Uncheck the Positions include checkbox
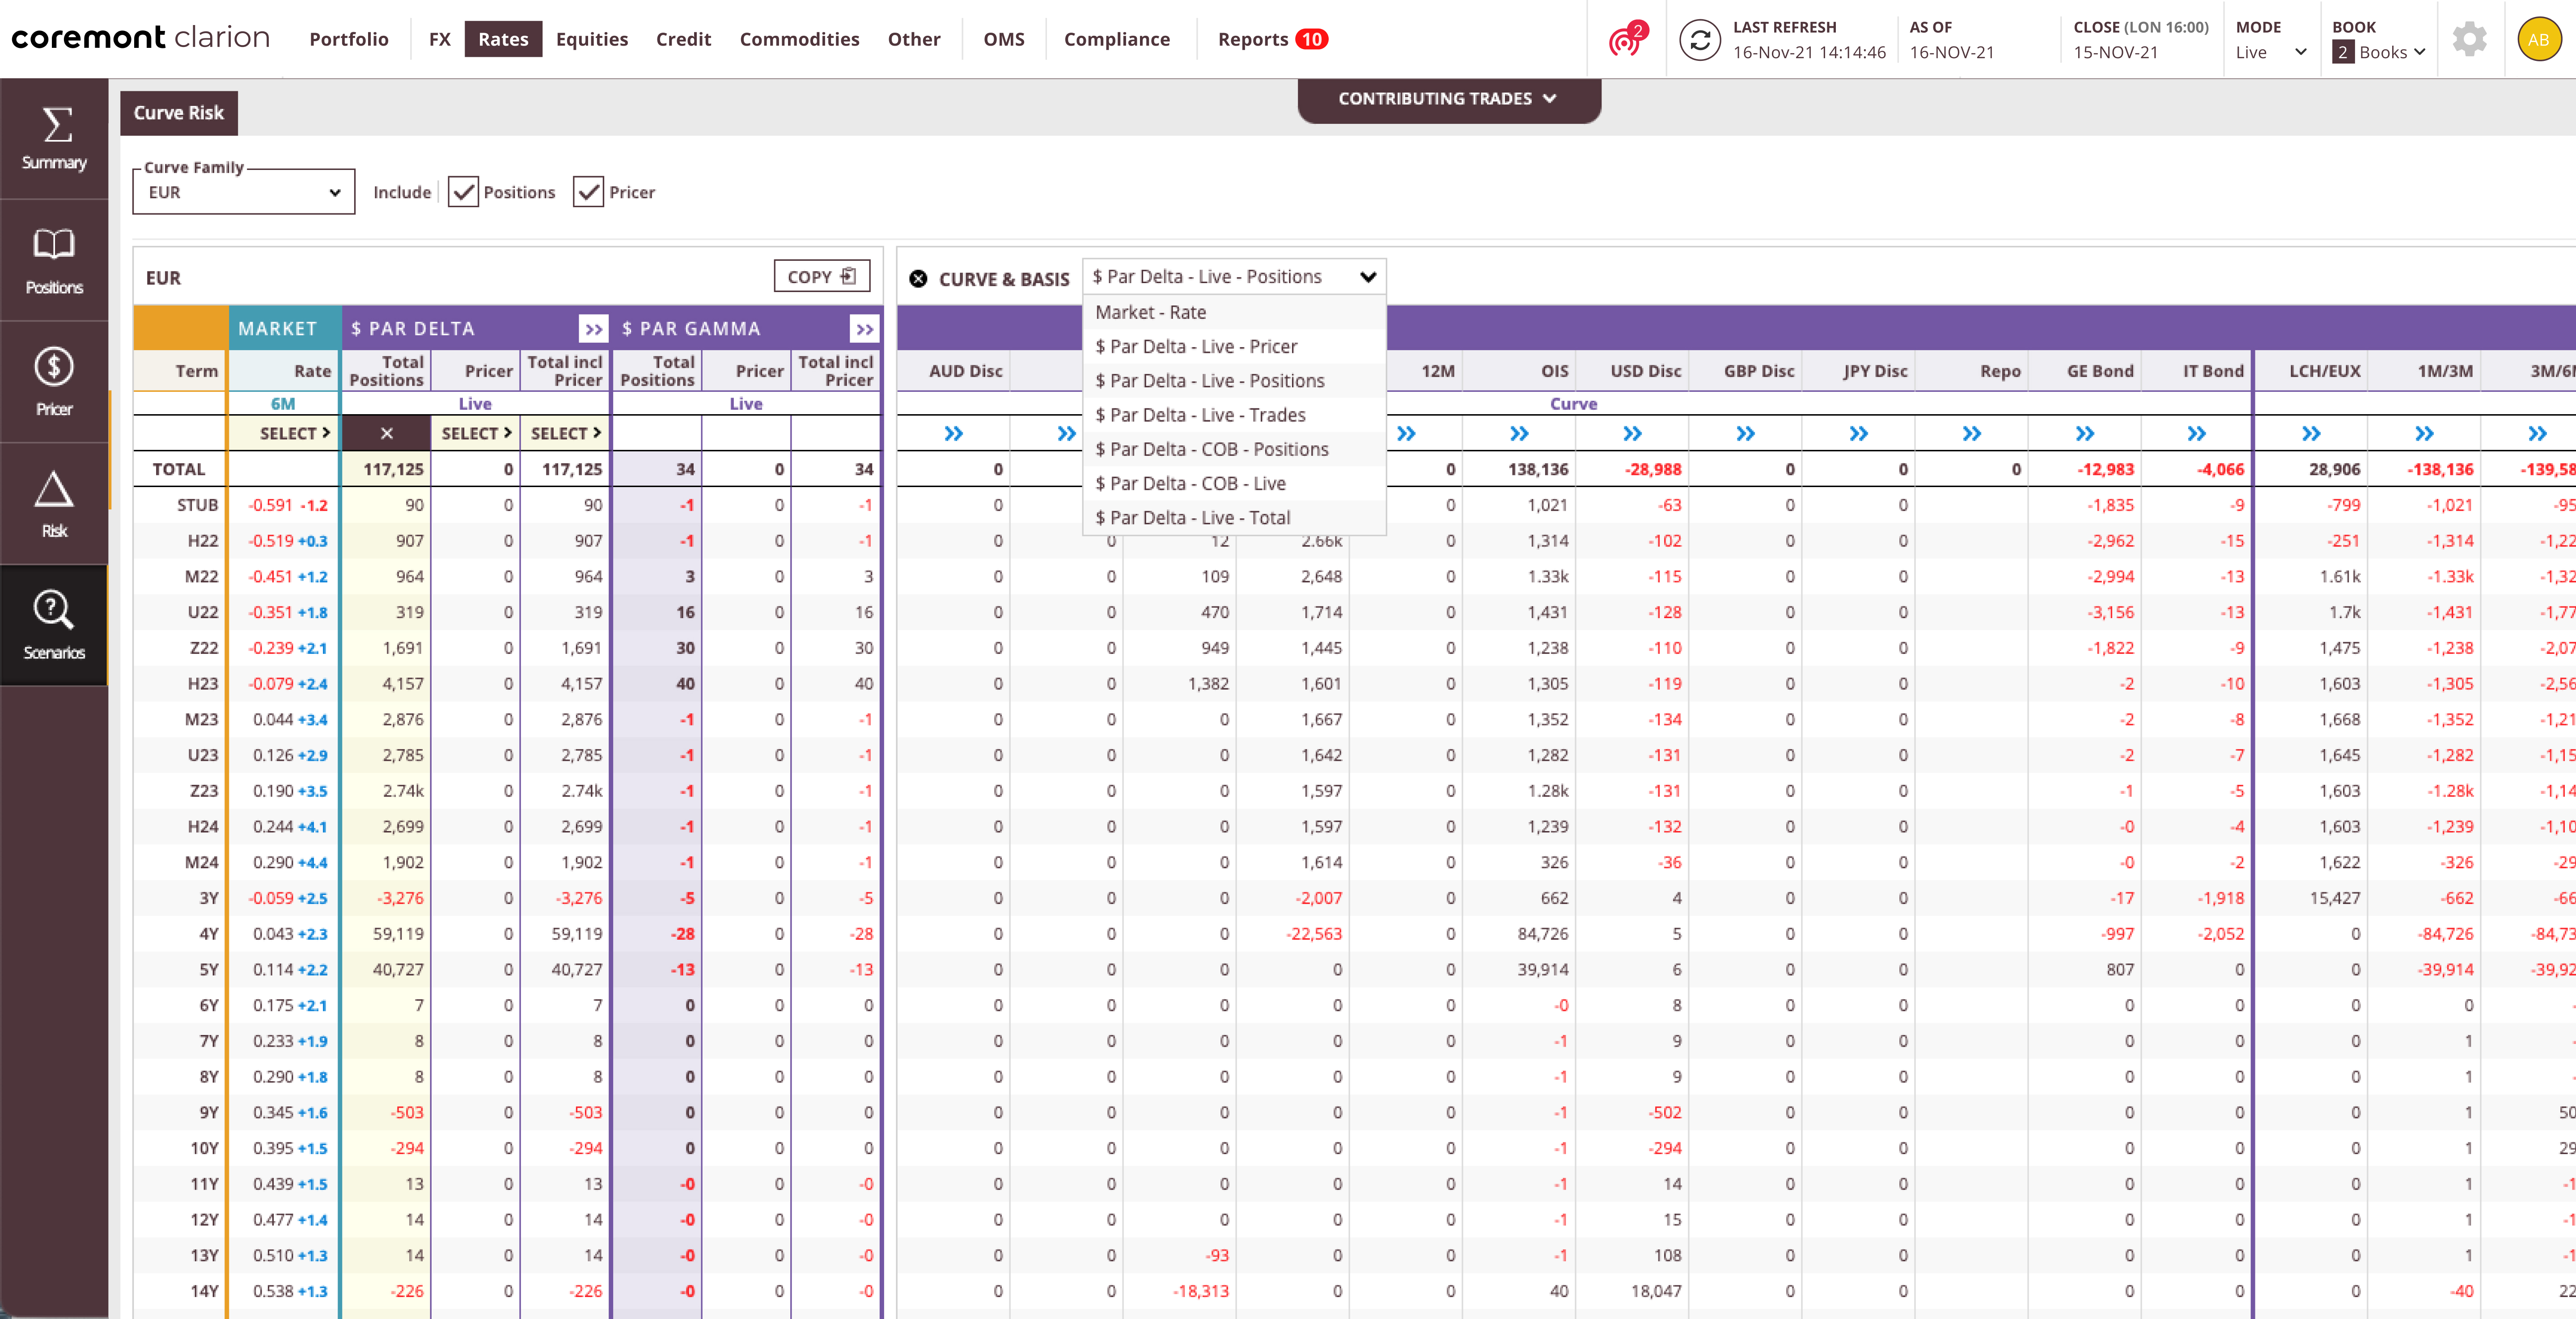This screenshot has width=2576, height=1319. coord(463,192)
